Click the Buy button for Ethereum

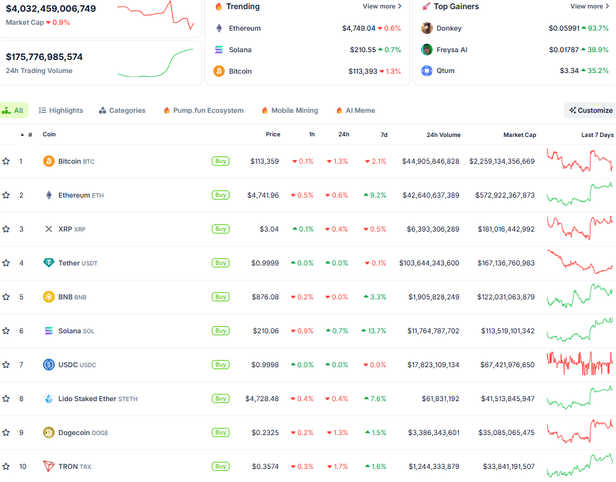(220, 195)
